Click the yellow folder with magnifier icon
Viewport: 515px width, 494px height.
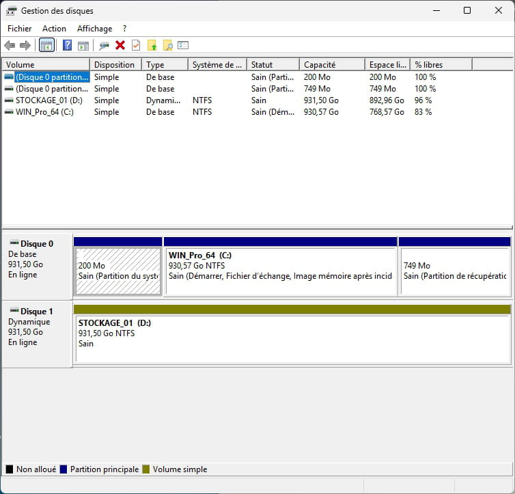(167, 46)
